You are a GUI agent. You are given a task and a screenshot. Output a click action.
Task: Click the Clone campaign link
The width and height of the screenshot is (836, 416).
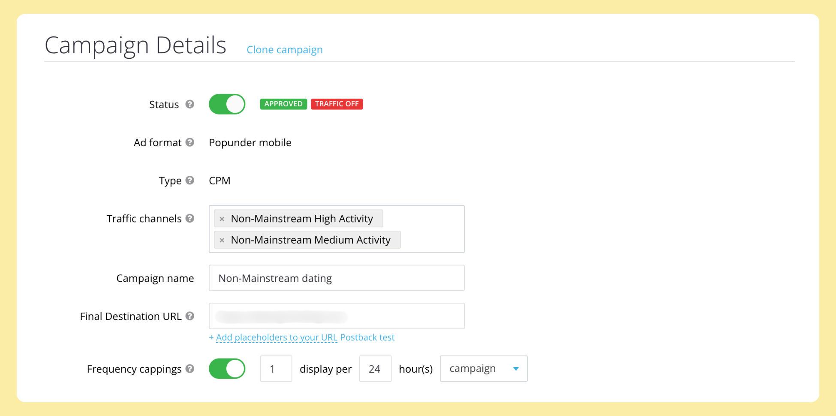tap(285, 50)
